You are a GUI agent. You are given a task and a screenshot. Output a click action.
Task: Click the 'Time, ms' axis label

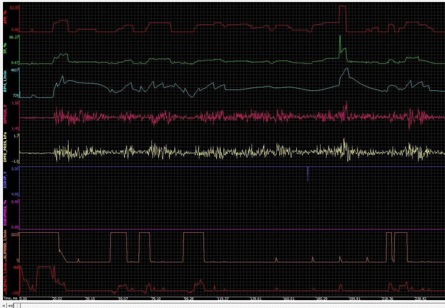(11, 299)
